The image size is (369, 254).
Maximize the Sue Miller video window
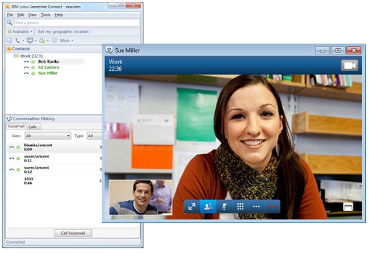point(338,50)
